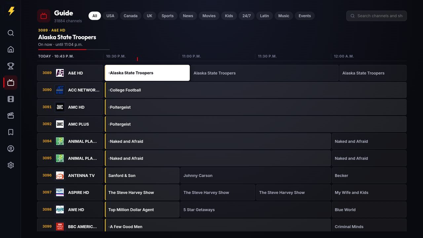Open College Football on ACC Network
This screenshot has height=238, width=423.
[255, 90]
